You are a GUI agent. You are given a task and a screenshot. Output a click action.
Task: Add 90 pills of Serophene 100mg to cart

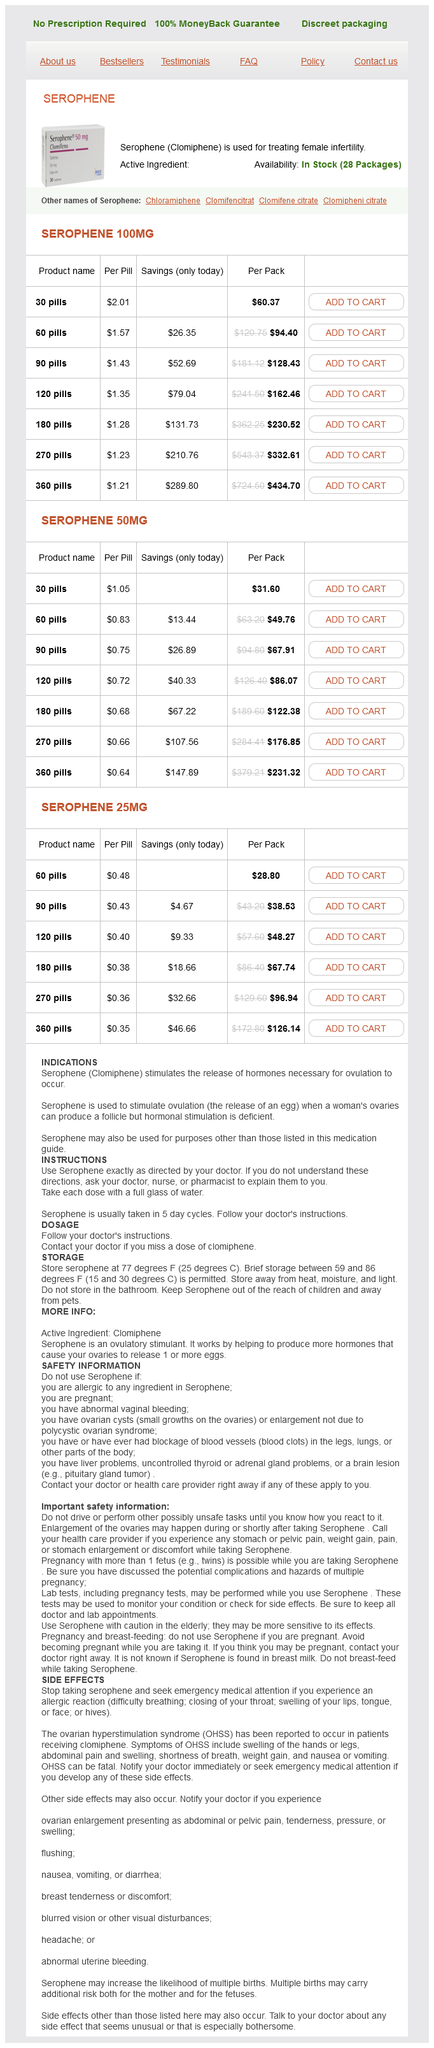(x=356, y=363)
